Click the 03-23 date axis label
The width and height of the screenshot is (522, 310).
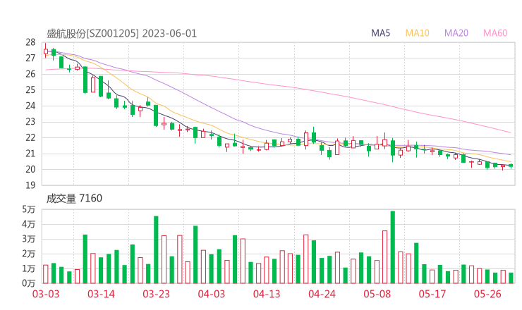point(156,294)
